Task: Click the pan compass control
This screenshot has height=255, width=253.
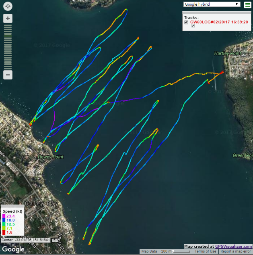Action: 8,6
